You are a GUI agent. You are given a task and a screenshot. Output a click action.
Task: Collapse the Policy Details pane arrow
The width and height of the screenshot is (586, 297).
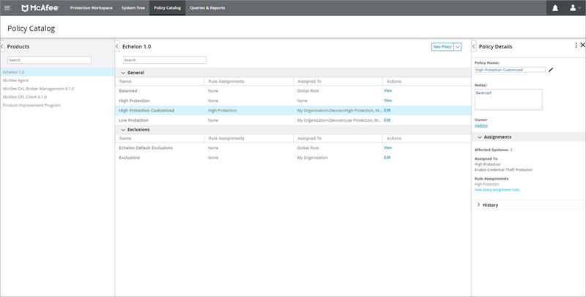pos(473,46)
